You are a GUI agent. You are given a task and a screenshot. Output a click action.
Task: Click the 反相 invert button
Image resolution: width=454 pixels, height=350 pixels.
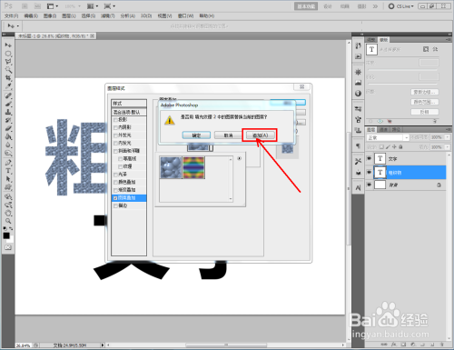coord(425,112)
